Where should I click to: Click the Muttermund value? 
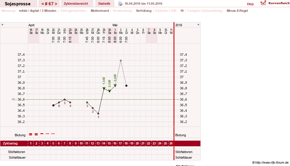pyautogui.click(x=100, y=11)
